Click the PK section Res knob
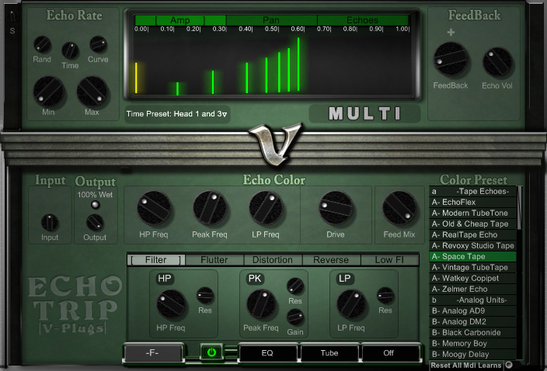Viewport: 547px width, 371px height. tap(295, 286)
